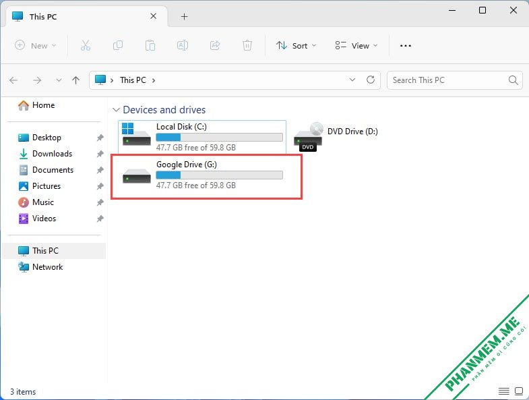Refresh the This PC view
Image resolution: width=529 pixels, height=400 pixels.
pos(371,80)
